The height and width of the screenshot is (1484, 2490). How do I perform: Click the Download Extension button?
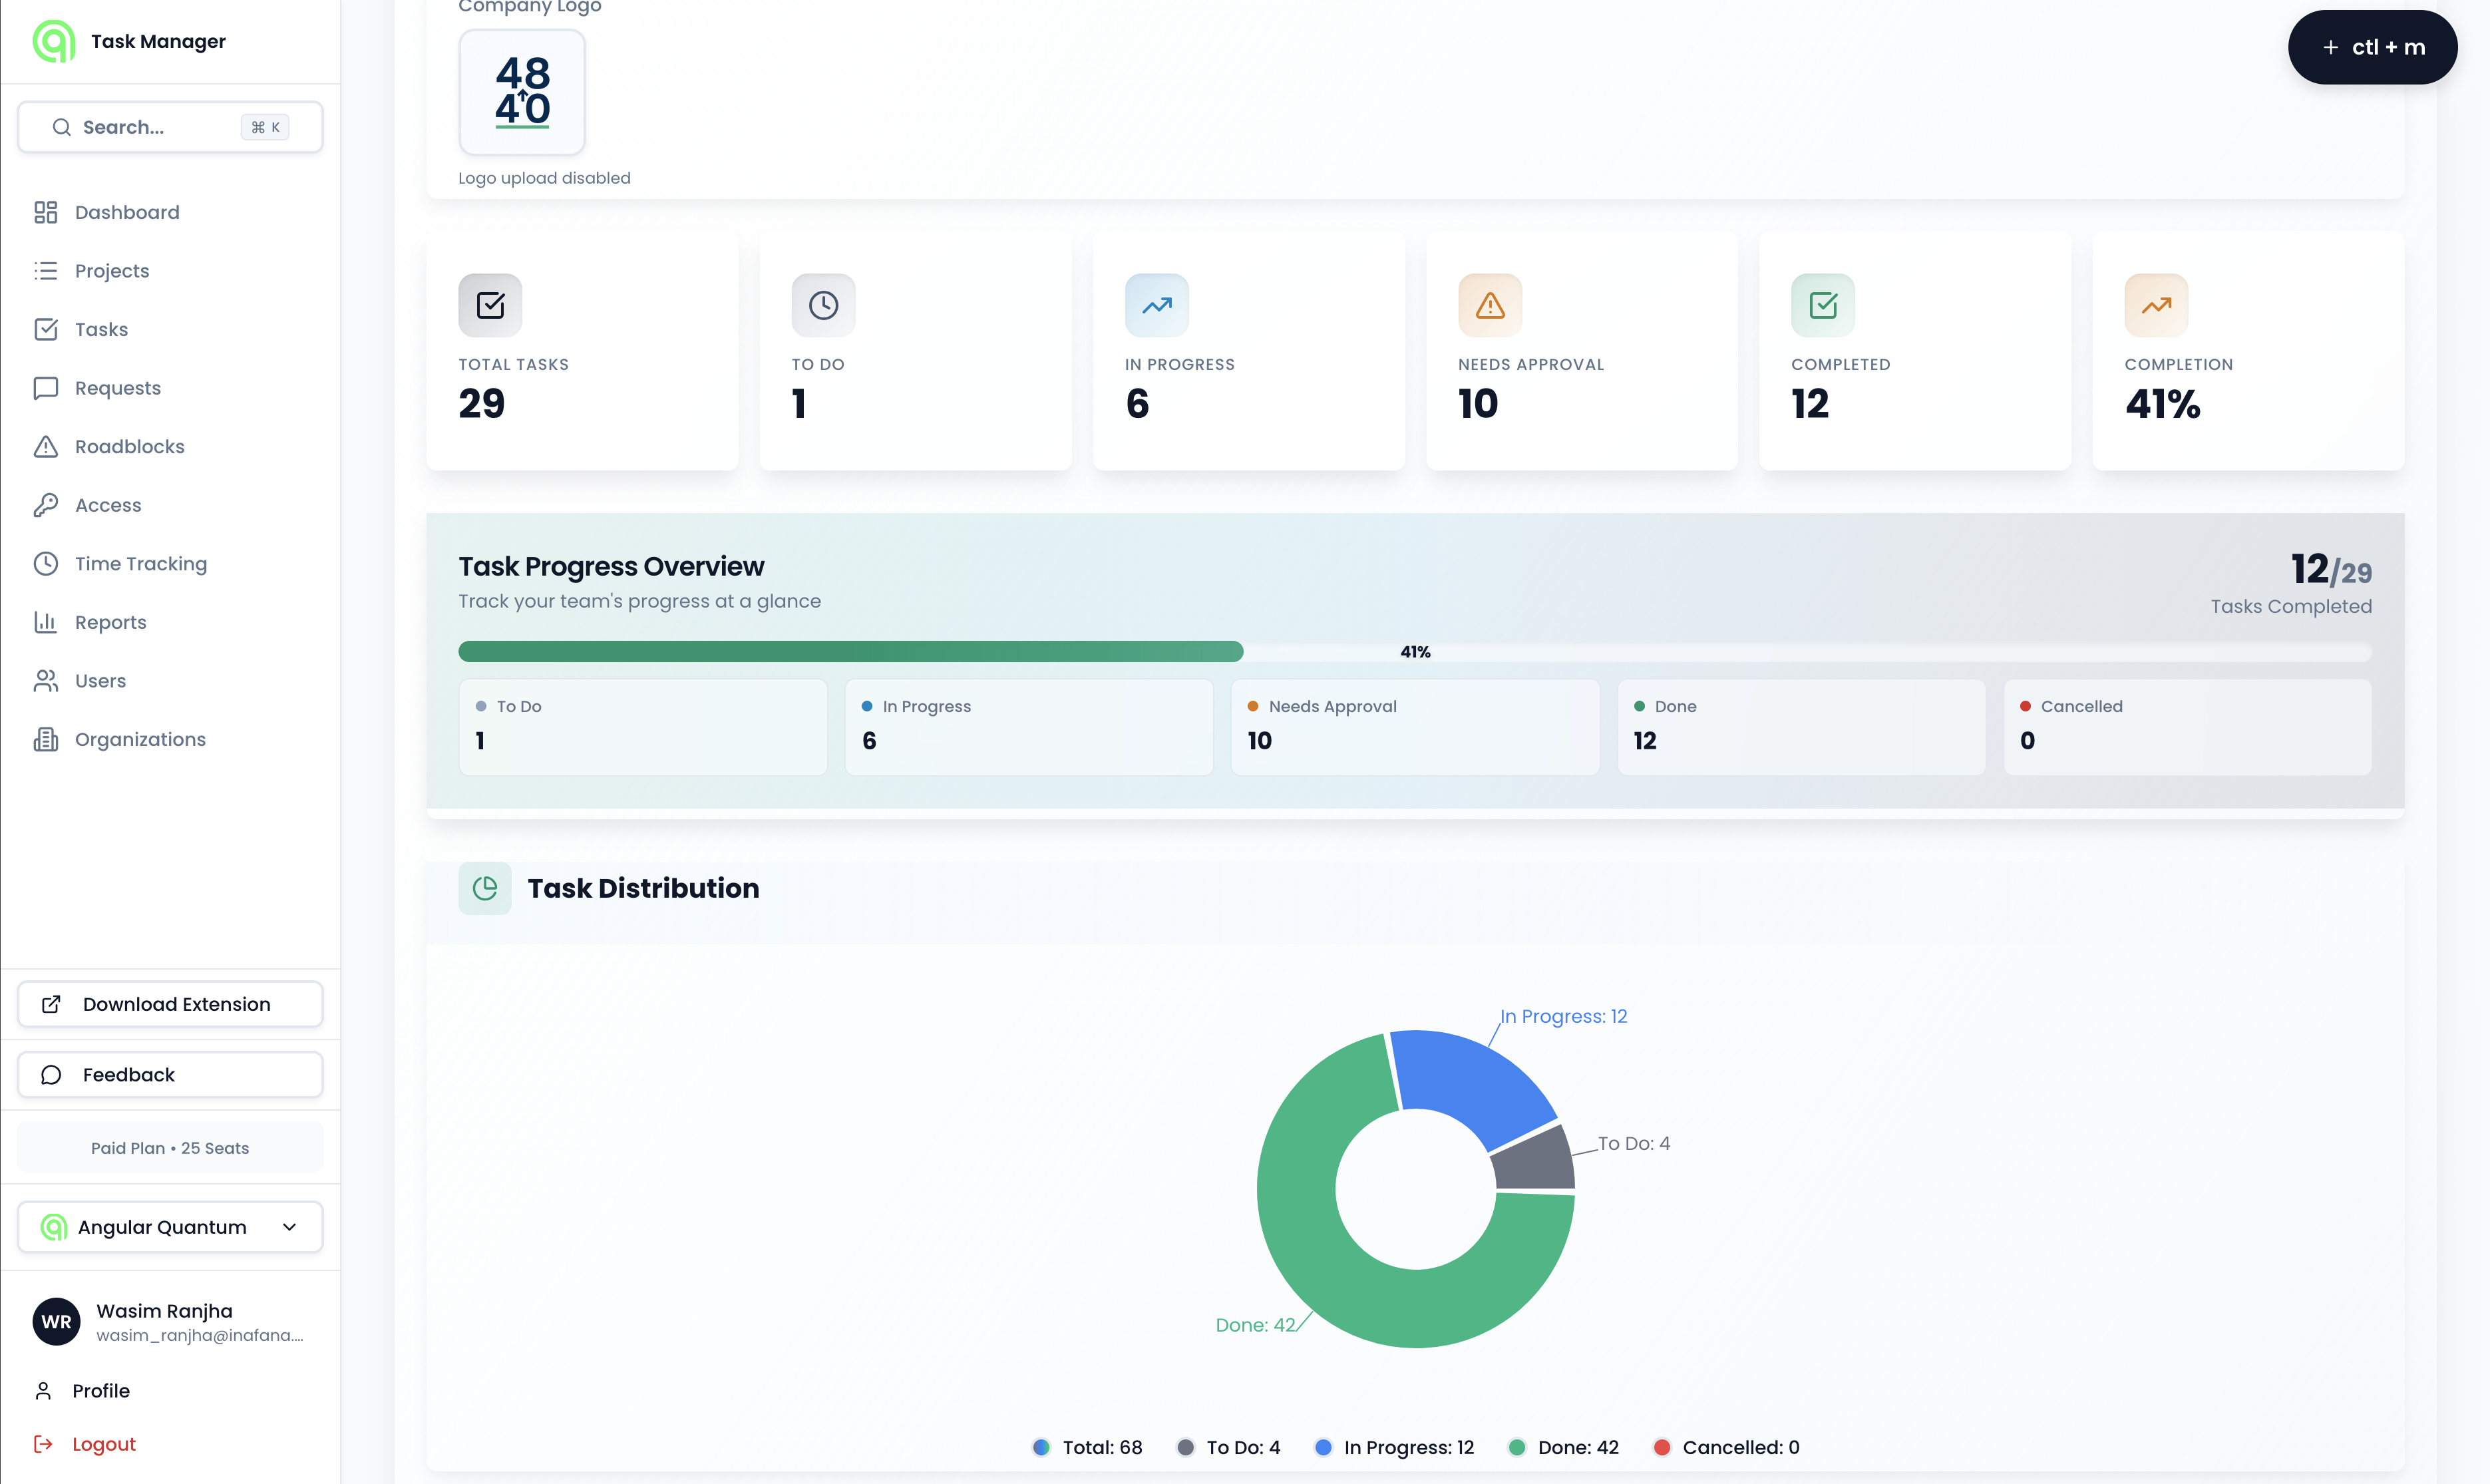point(169,1004)
